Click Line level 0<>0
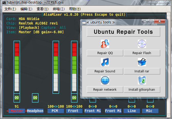 (132, 106)
